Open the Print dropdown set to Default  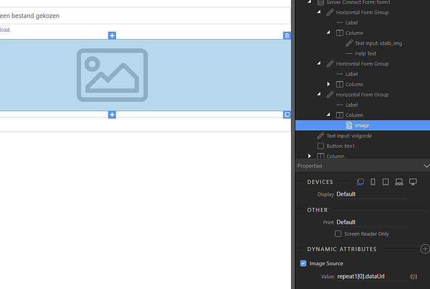pyautogui.click(x=371, y=222)
